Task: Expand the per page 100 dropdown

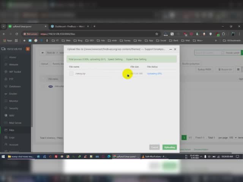Action: [233, 138]
